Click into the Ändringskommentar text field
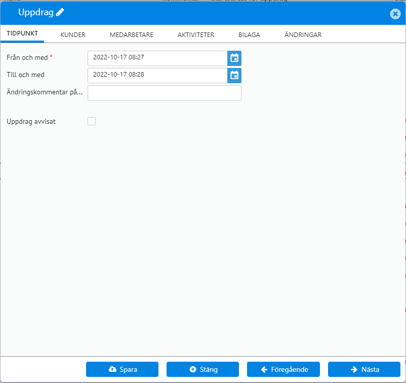406x383 pixels. click(x=165, y=93)
